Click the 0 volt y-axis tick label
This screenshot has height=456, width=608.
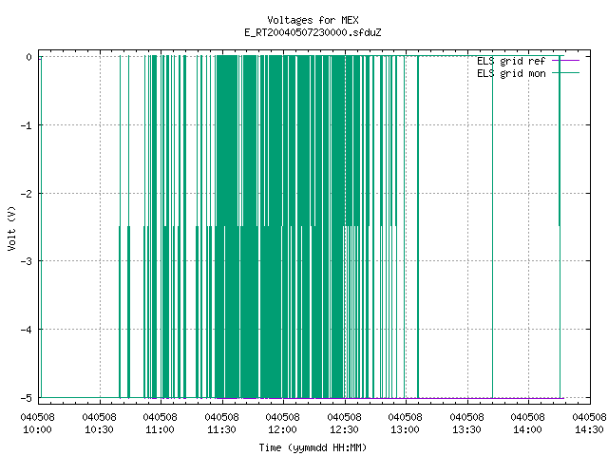28,57
